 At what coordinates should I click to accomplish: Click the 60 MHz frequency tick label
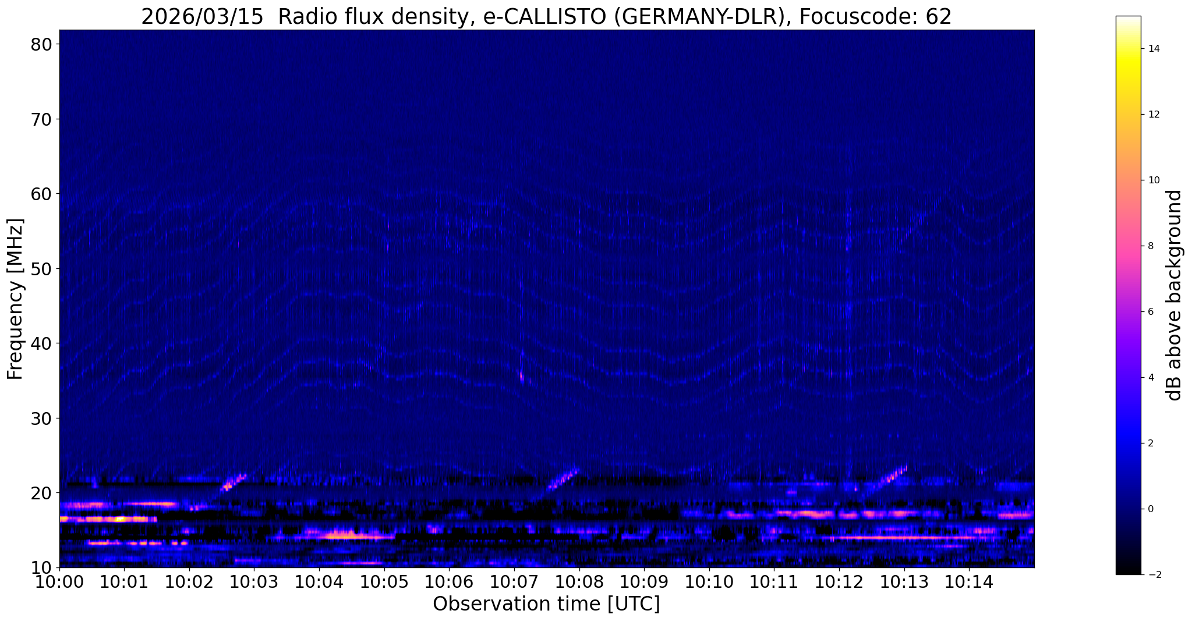[41, 194]
